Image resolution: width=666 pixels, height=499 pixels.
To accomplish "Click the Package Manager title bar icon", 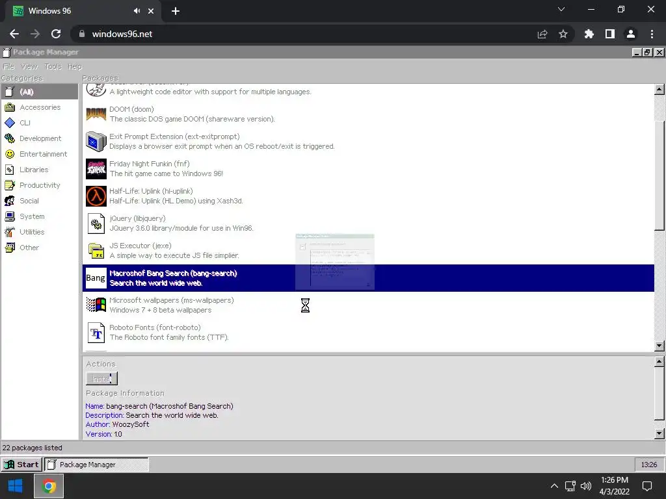I will point(7,52).
